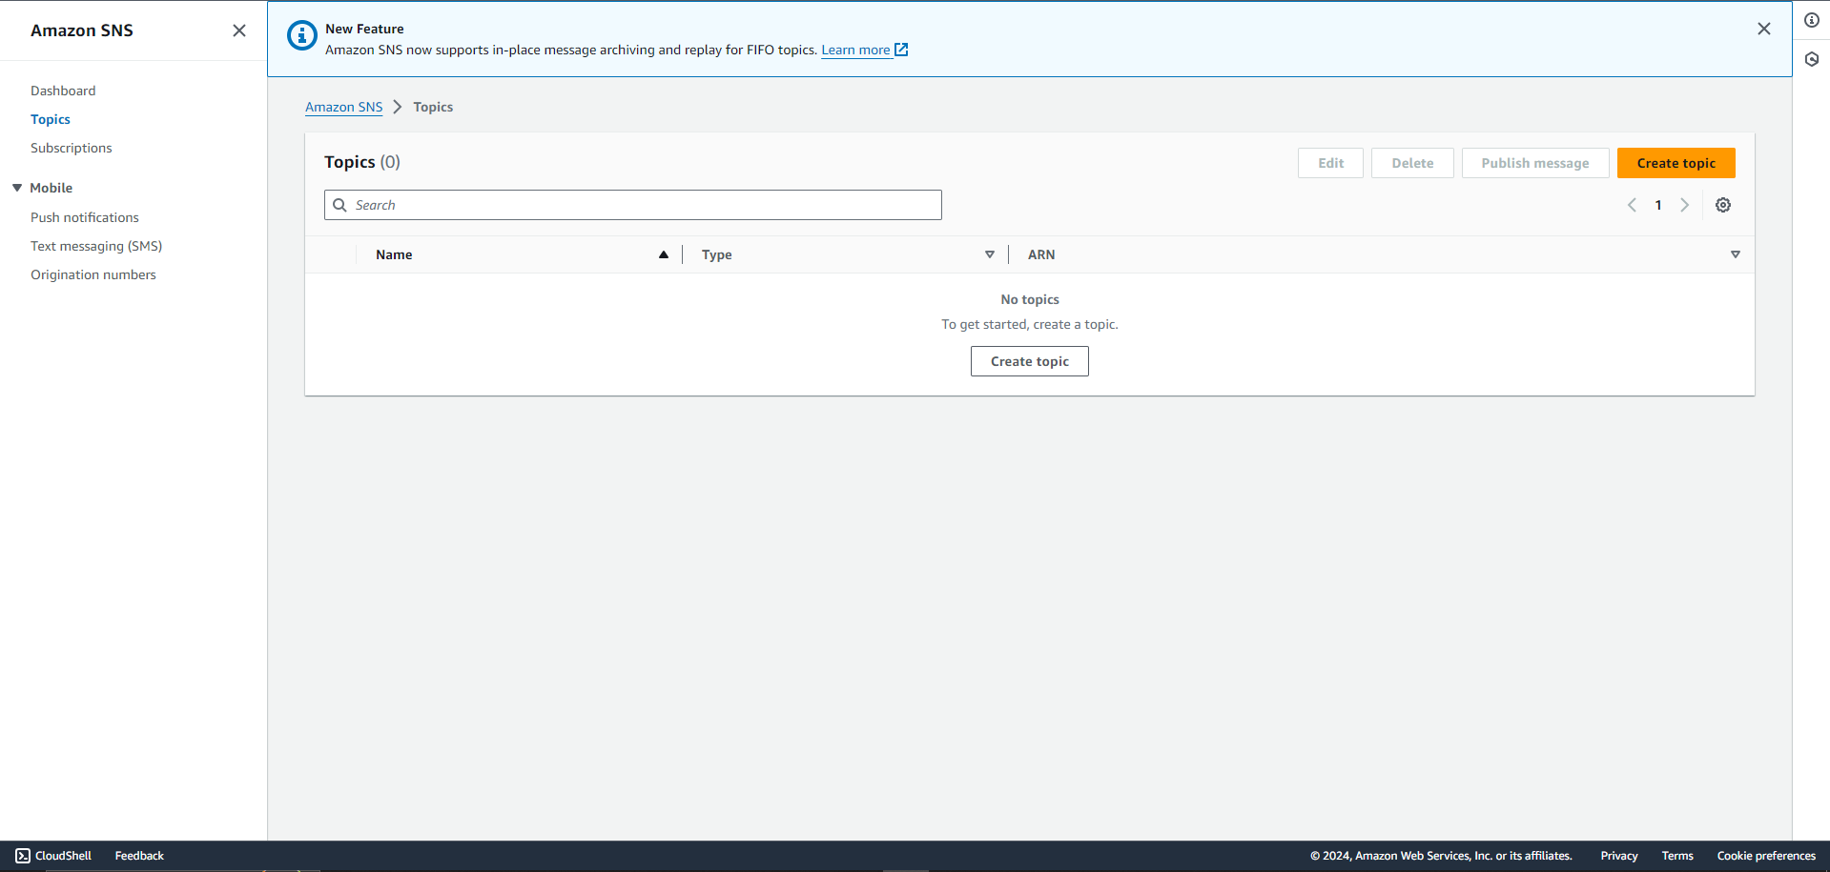Click the Name column header
Screen dimensions: 1830x872
click(394, 254)
